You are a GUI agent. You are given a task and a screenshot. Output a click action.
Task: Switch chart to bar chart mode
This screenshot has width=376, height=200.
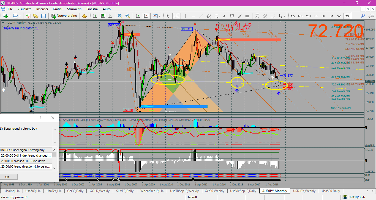click(x=95, y=16)
